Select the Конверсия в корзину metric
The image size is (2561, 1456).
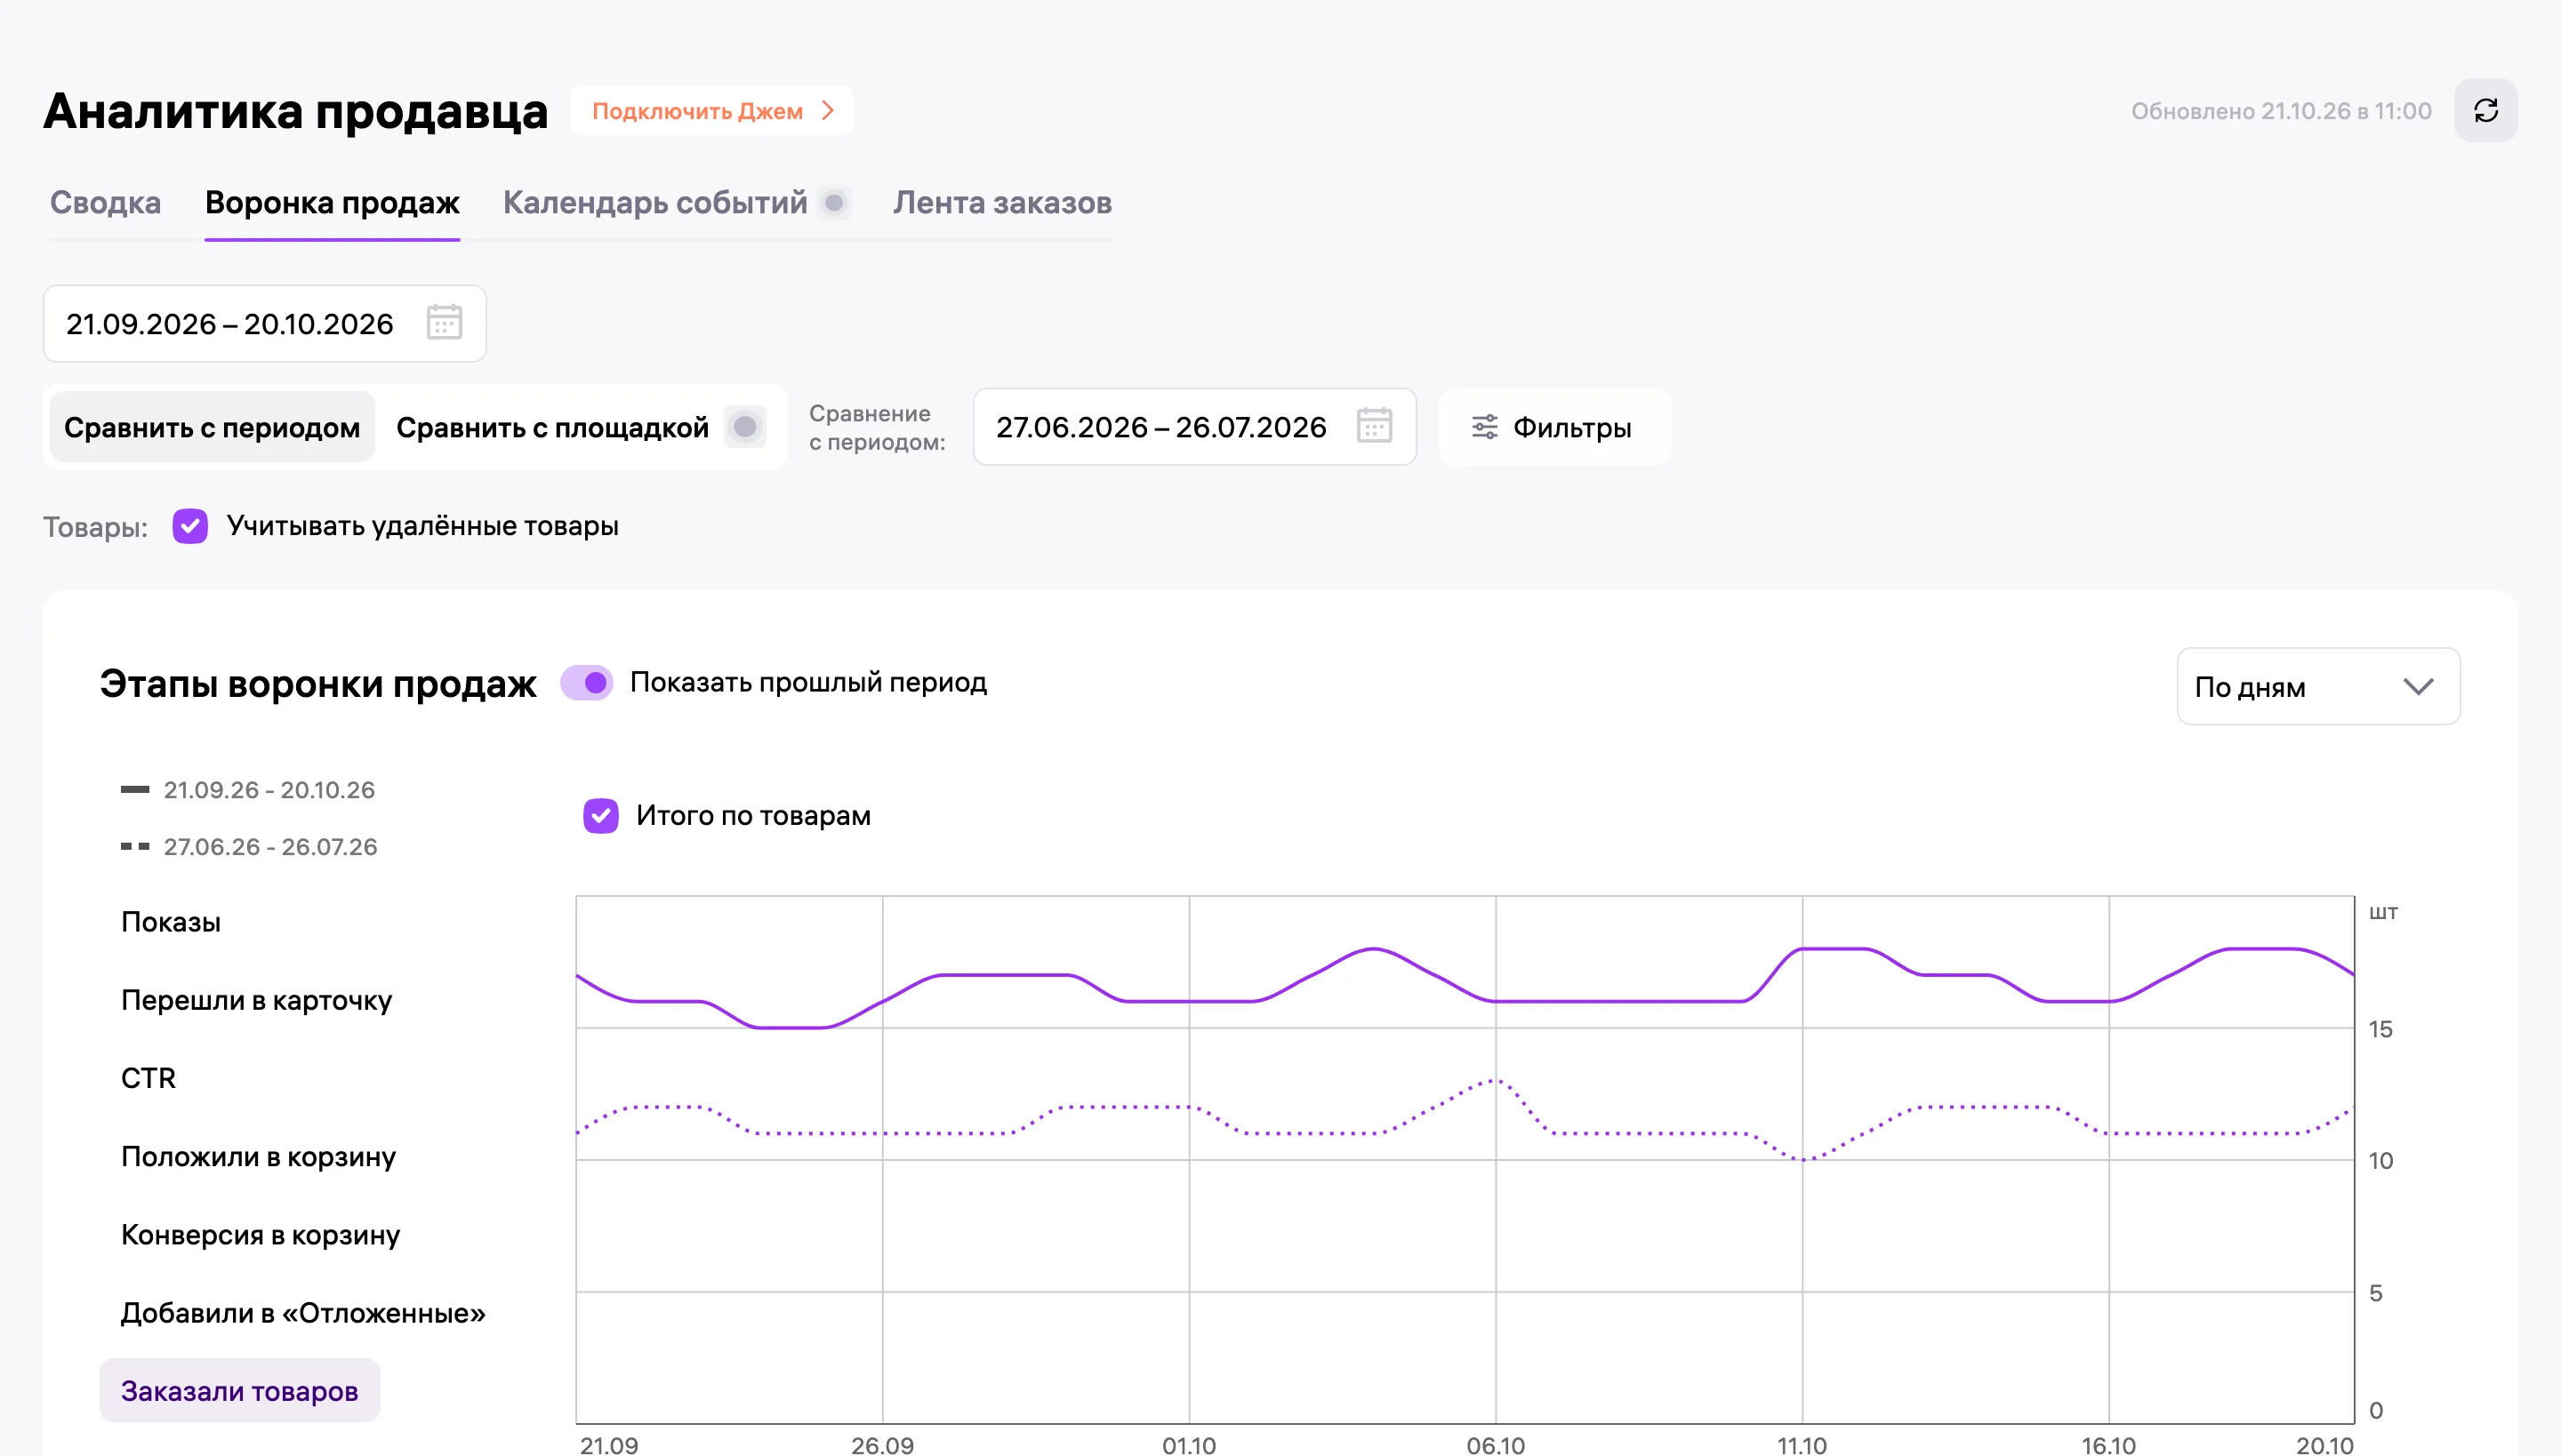pos(261,1235)
